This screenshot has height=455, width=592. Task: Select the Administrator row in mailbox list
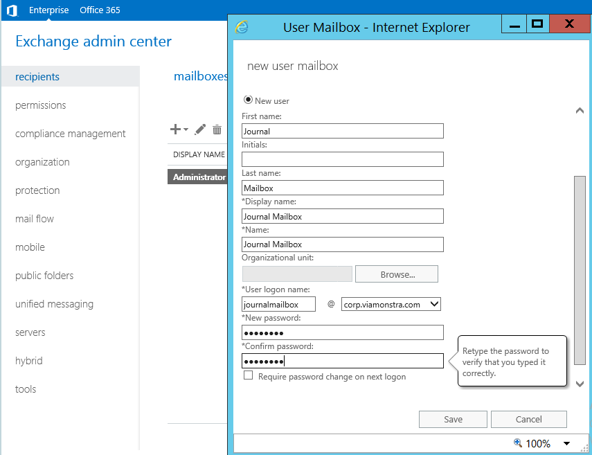click(x=199, y=177)
